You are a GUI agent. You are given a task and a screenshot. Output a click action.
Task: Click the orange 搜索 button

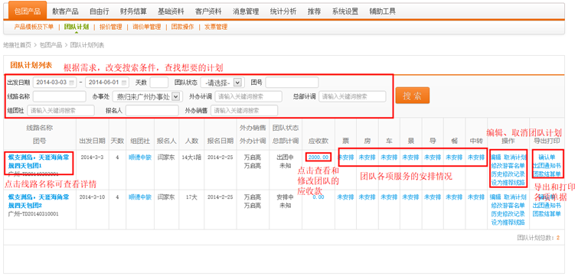pyautogui.click(x=412, y=96)
